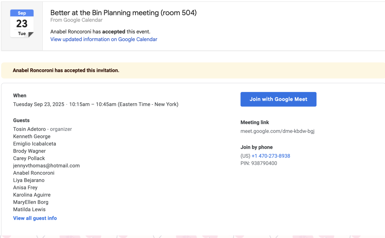Select the event title Better at the Bin
The image size is (385, 238).
pyautogui.click(x=123, y=13)
